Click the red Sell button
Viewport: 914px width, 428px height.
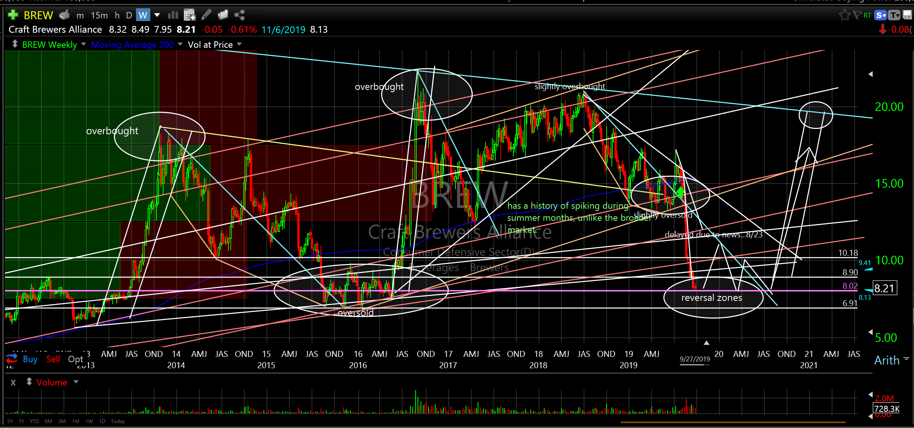click(x=53, y=359)
